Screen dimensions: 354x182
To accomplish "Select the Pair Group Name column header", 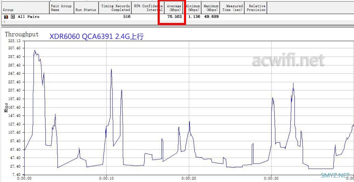I will click(61, 8).
